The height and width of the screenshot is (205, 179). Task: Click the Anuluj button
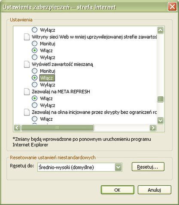coord(155,190)
